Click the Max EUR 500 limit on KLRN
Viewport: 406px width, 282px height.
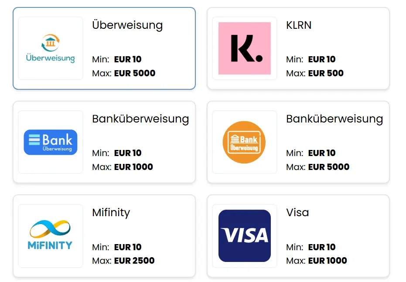click(x=315, y=73)
